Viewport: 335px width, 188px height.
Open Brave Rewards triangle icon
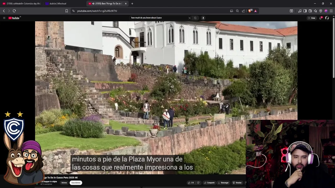pyautogui.click(x=255, y=11)
